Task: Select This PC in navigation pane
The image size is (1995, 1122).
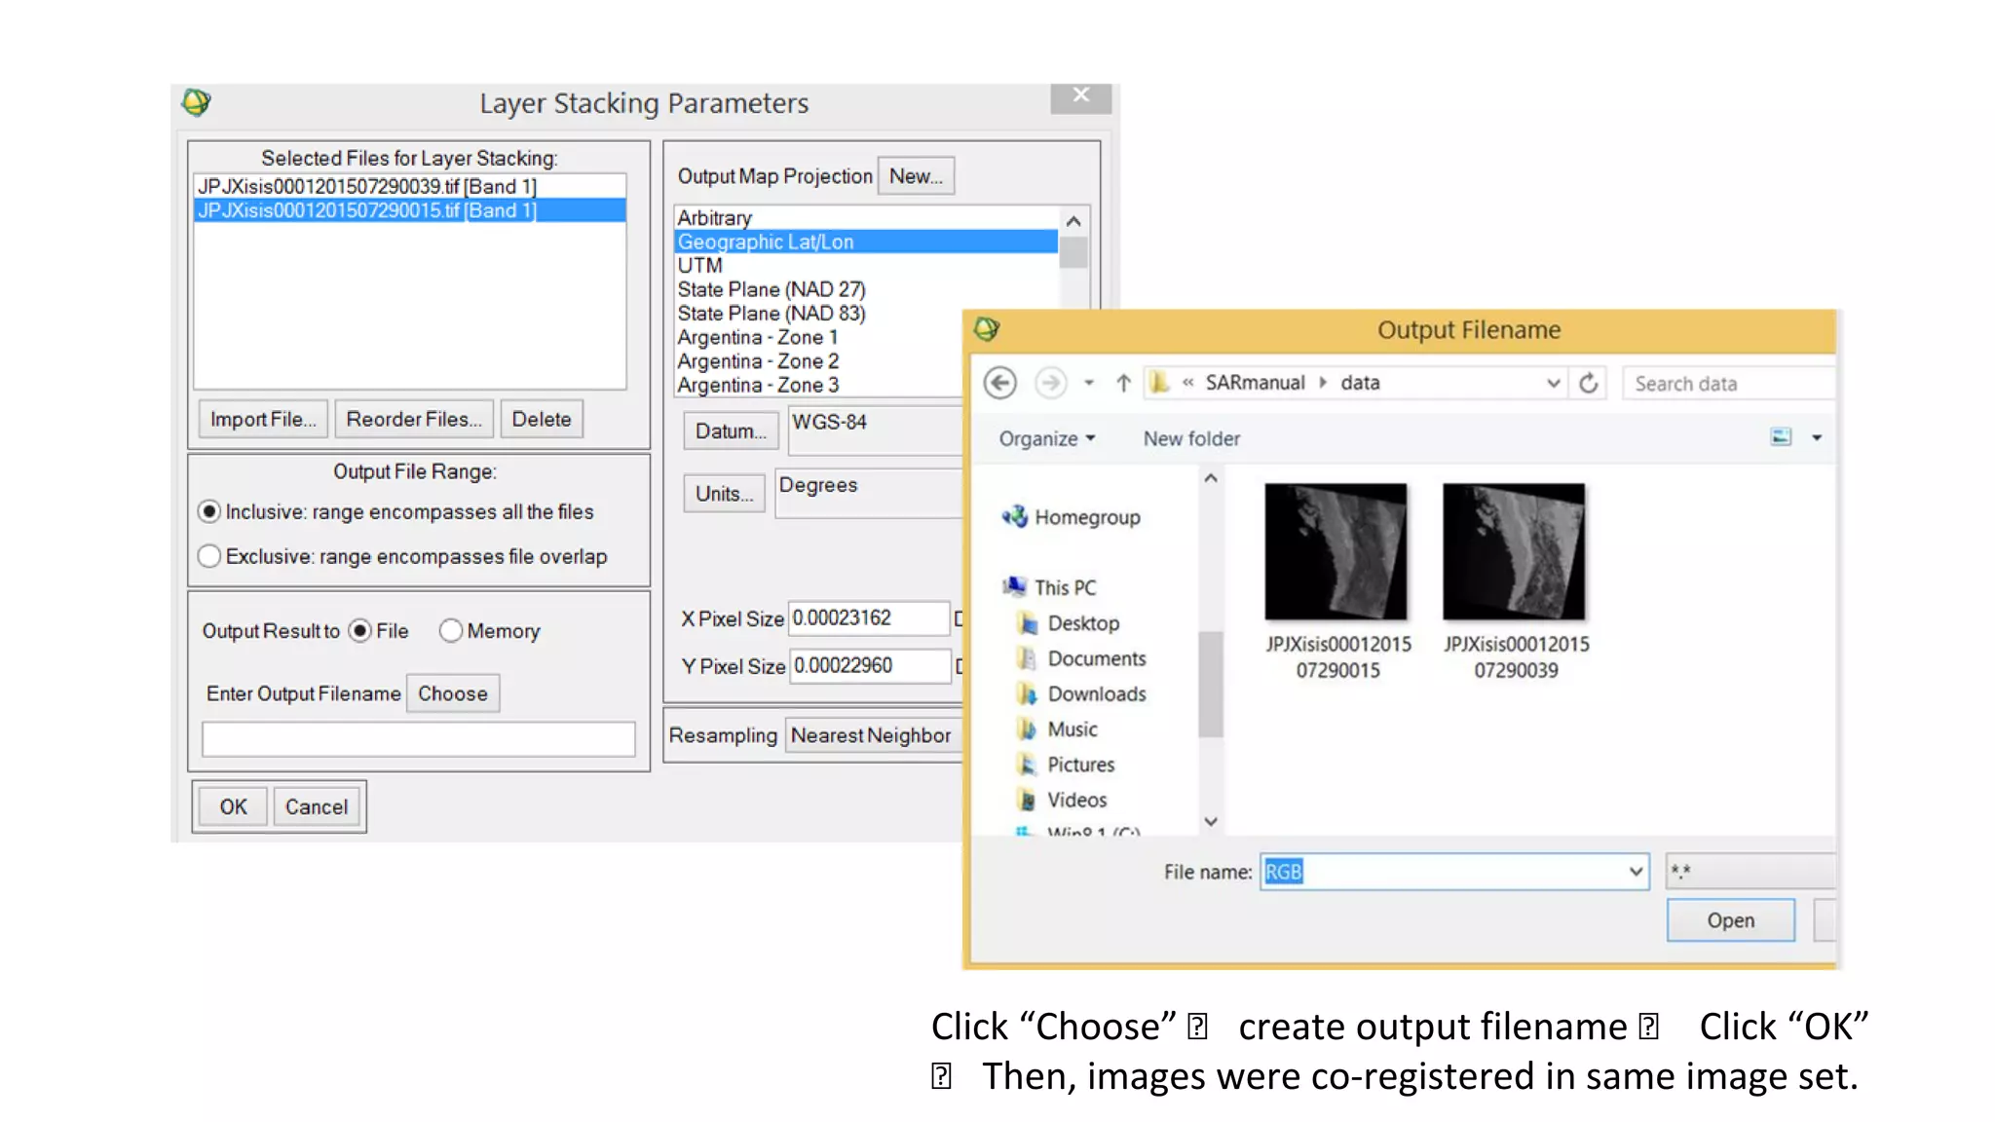Action: pos(1065,587)
